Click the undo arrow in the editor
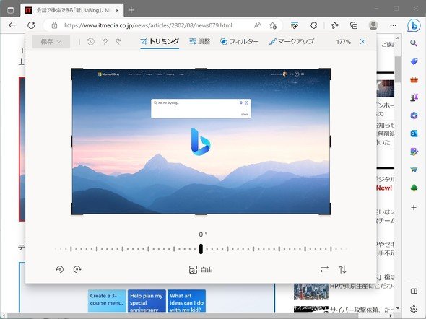The height and width of the screenshot is (319, 426). click(x=105, y=42)
